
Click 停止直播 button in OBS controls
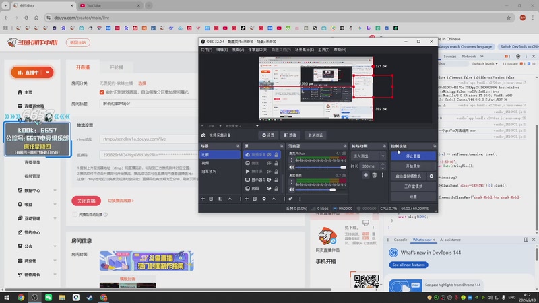coord(413,156)
